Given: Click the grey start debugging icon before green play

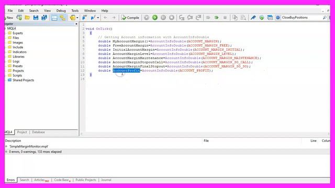Looking at the screenshot, I should (147, 17).
